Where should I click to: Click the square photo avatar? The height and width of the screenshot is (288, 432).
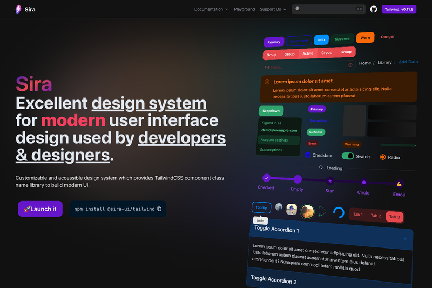point(292,210)
